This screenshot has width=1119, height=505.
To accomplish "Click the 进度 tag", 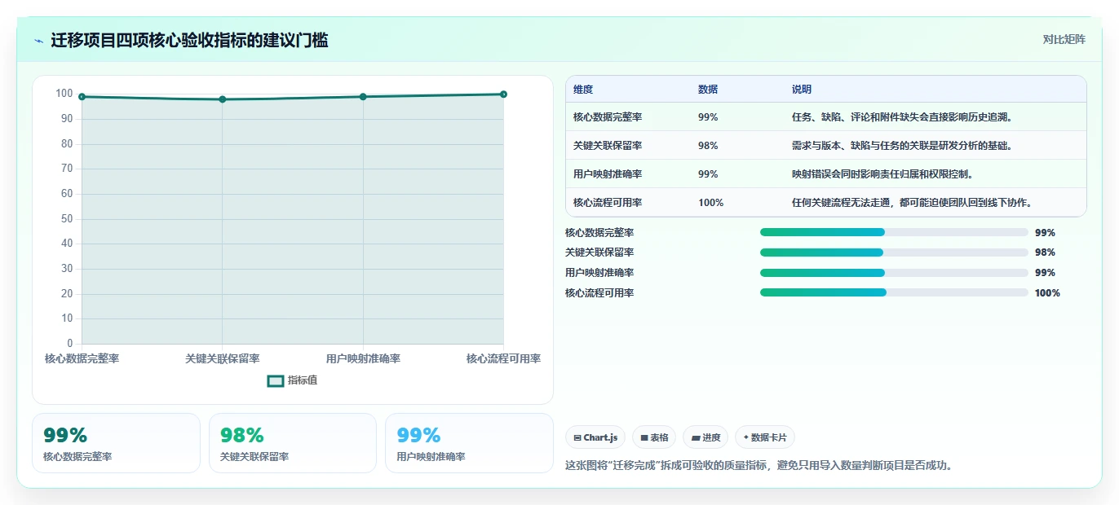I will [705, 437].
